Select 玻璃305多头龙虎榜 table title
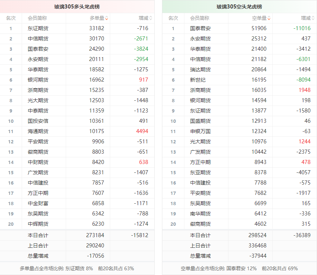The image size is (317, 275). coord(77,7)
